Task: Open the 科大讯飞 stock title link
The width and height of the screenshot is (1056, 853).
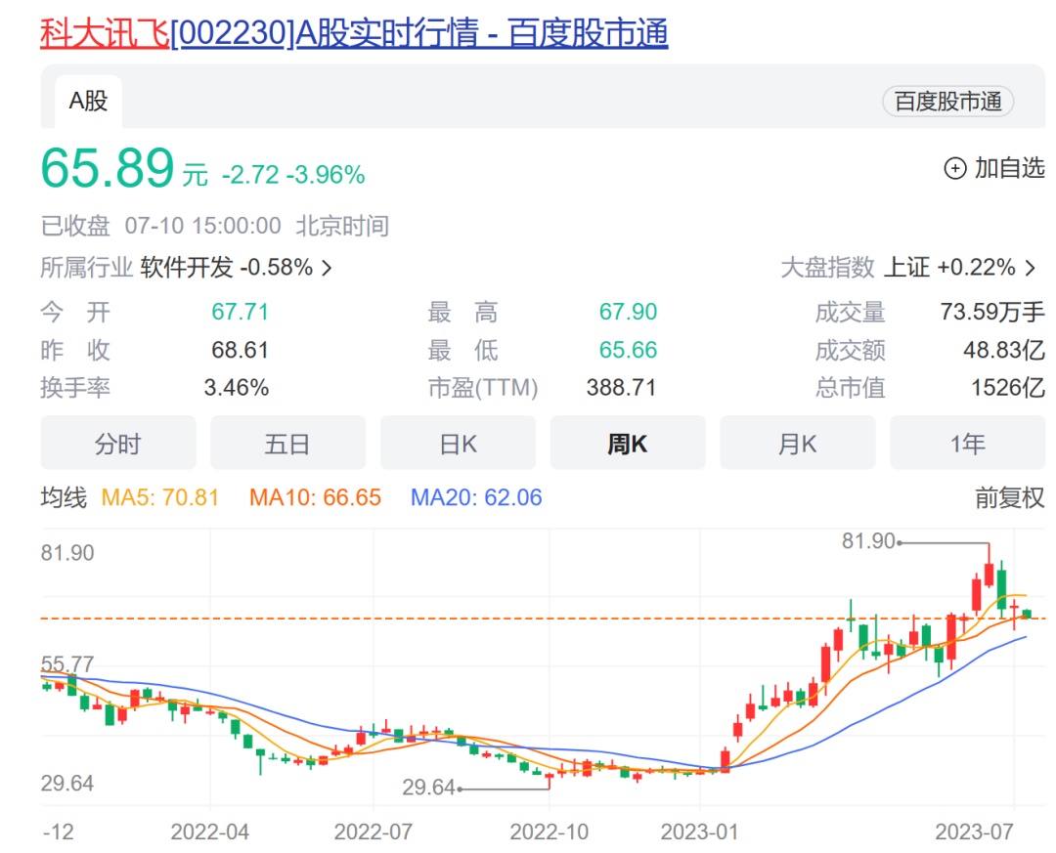Action: pyautogui.click(x=352, y=33)
